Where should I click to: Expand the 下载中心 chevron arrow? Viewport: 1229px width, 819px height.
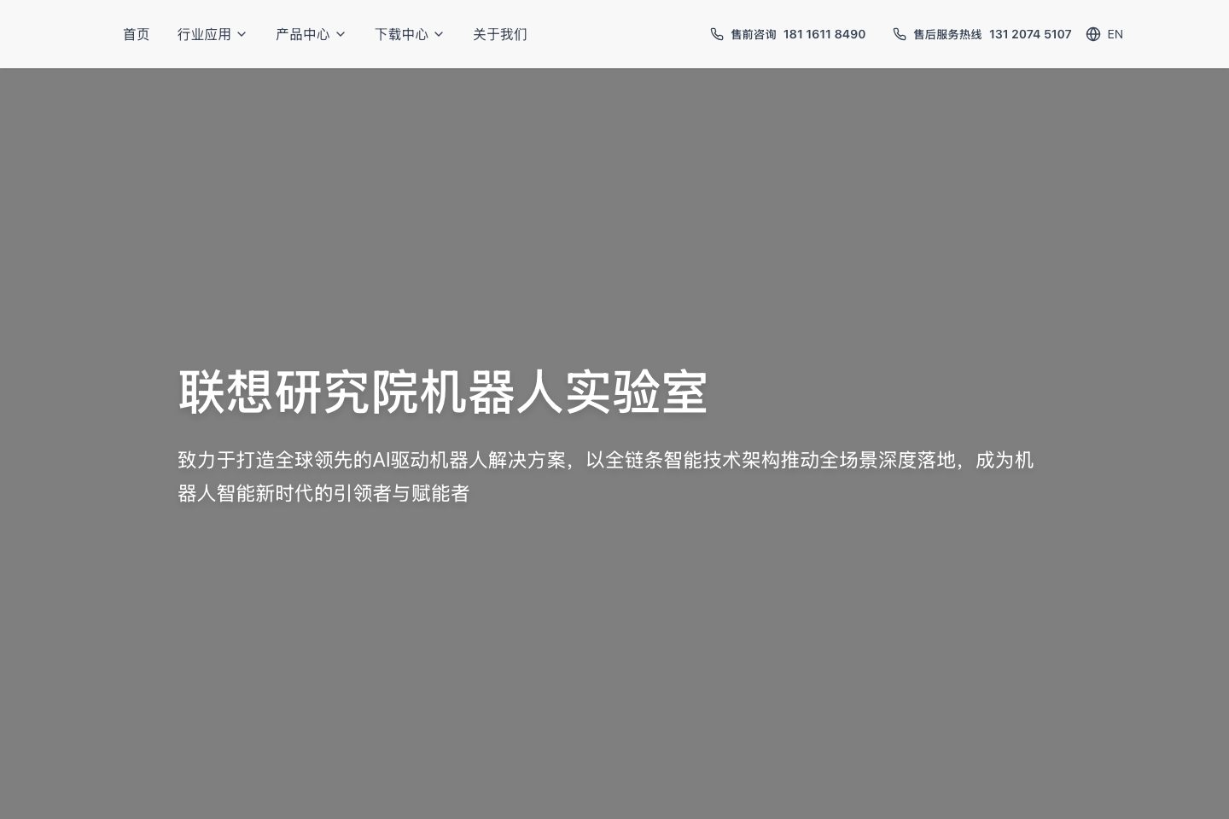[439, 34]
